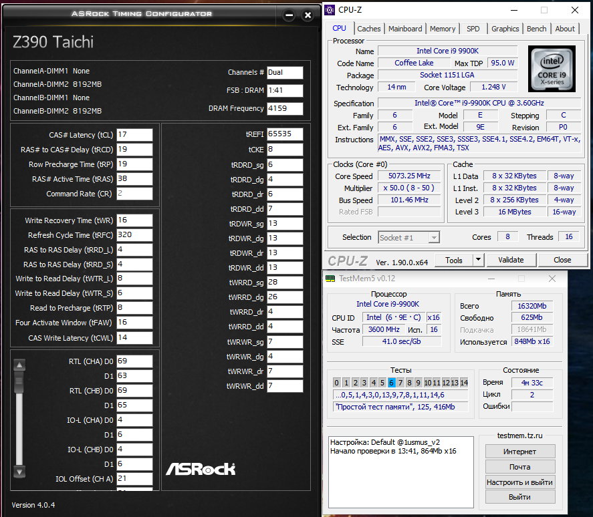This screenshot has height=517, width=593.
Task: Click the Four Activate Window (tFAW) field
Action: tap(134, 323)
